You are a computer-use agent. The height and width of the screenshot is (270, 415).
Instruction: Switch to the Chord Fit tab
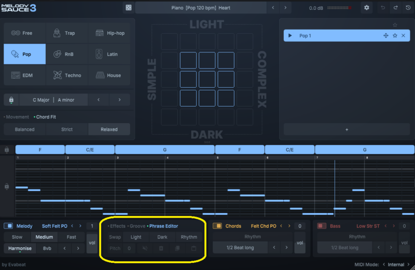pyautogui.click(x=46, y=117)
